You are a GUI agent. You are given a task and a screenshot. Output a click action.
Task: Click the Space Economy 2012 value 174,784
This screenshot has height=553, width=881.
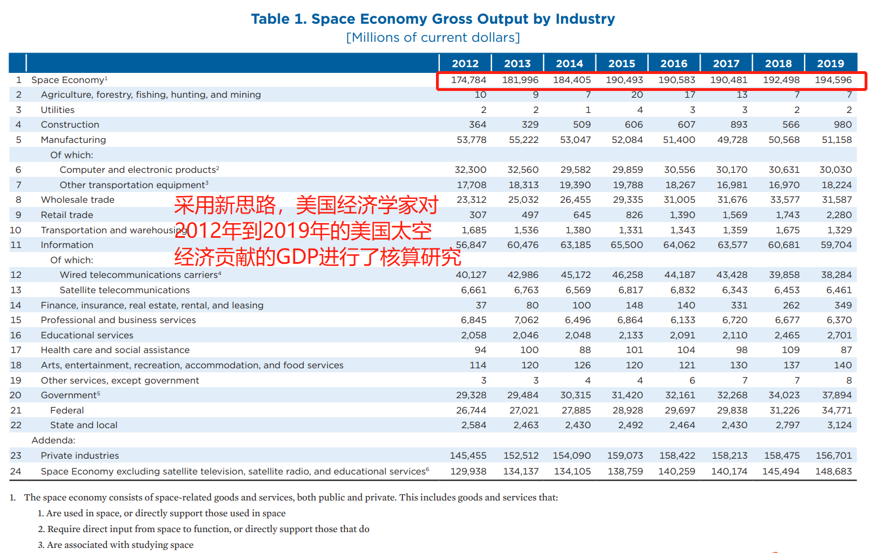[468, 80]
